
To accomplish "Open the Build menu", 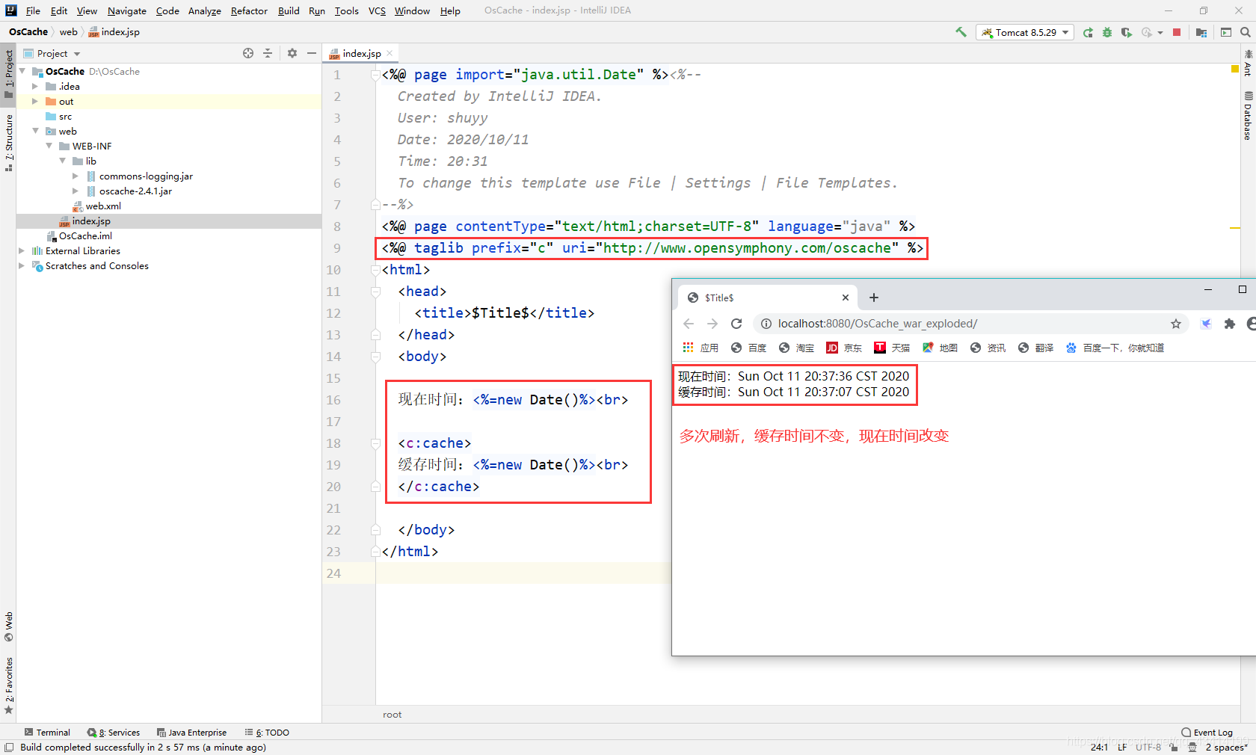I will [x=289, y=10].
